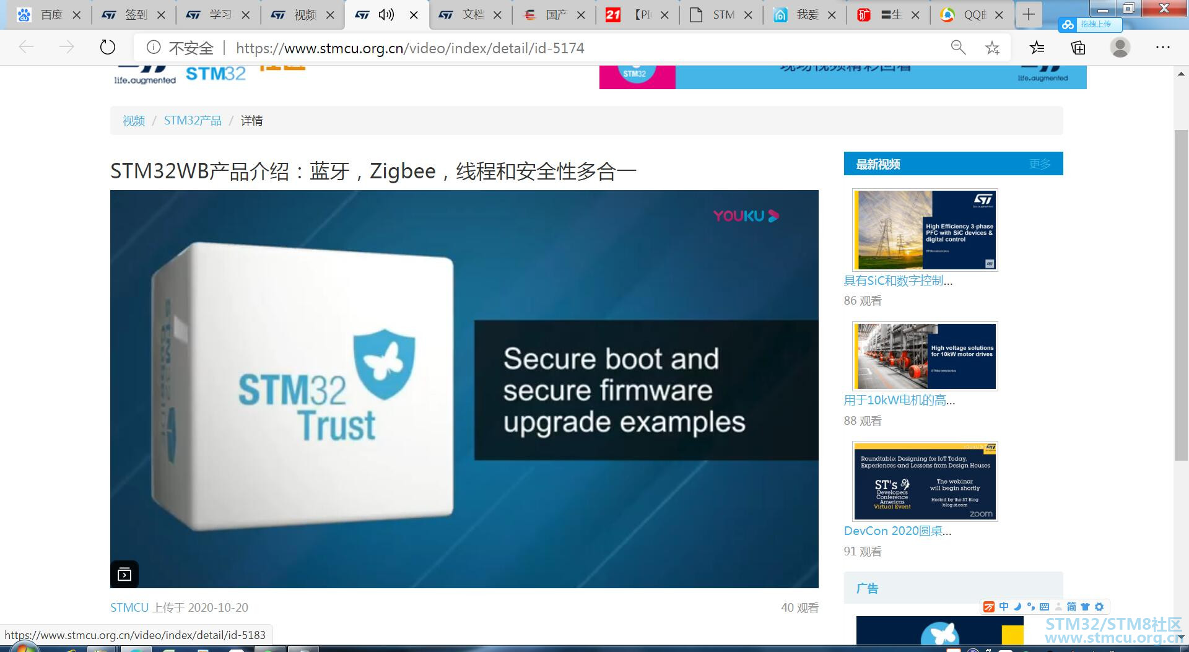
Task: Click the top banner advertisement
Action: click(x=843, y=77)
